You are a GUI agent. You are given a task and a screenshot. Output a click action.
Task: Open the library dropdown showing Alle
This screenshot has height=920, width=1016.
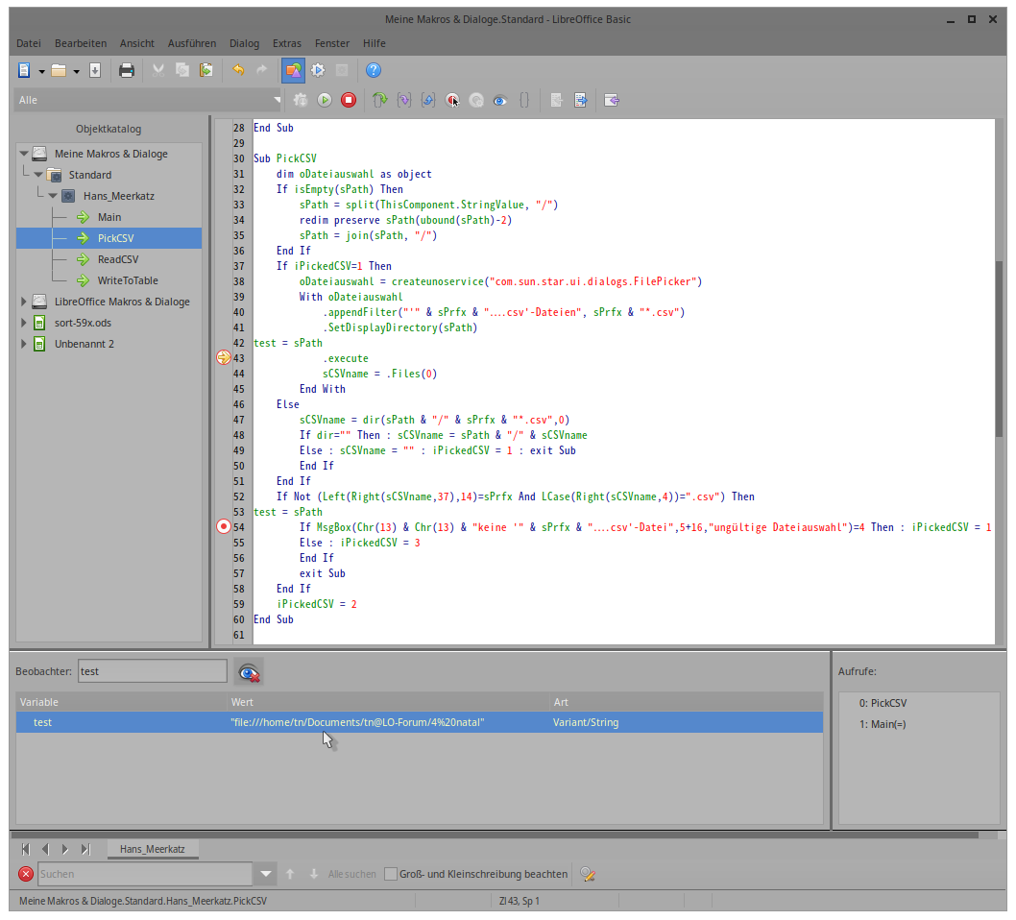pyautogui.click(x=149, y=100)
